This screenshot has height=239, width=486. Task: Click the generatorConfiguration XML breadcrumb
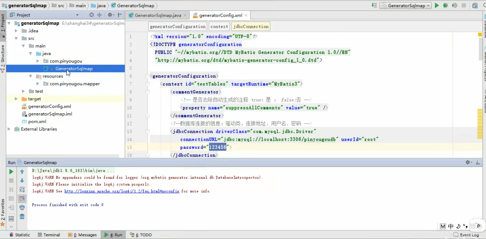point(178,26)
